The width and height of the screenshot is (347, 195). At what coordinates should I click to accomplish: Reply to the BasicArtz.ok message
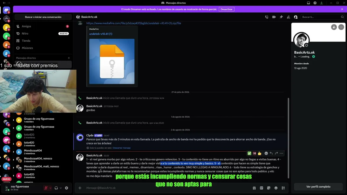coord(271,153)
